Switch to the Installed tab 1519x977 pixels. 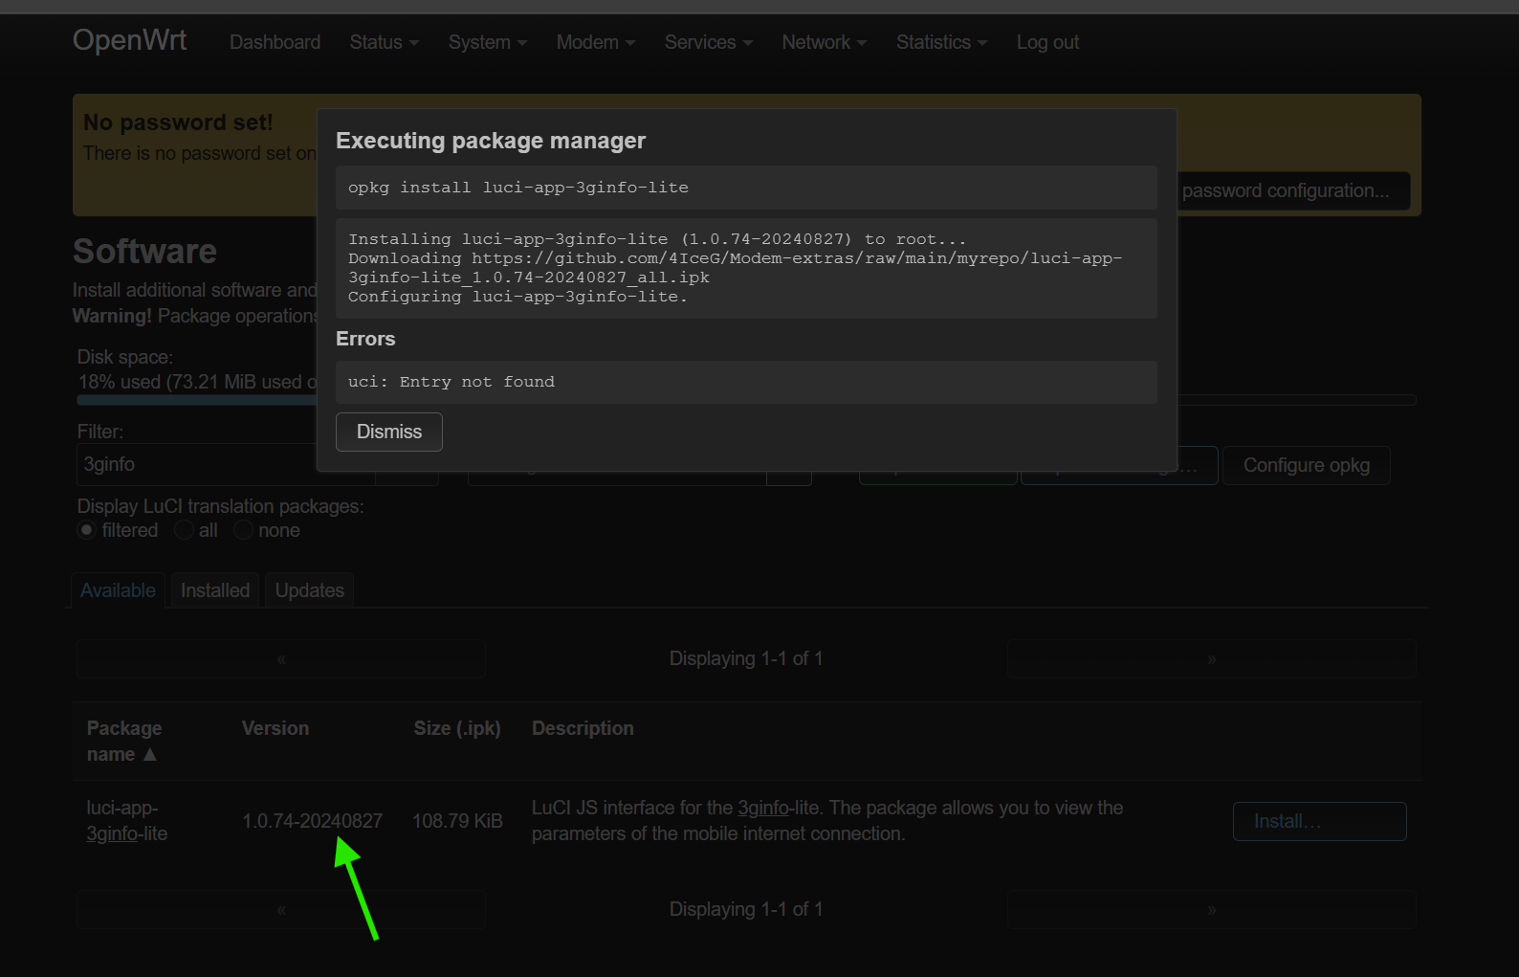tap(215, 590)
